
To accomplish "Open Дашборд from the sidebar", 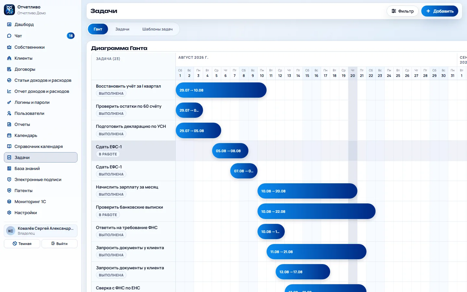I will (x=41, y=24).
